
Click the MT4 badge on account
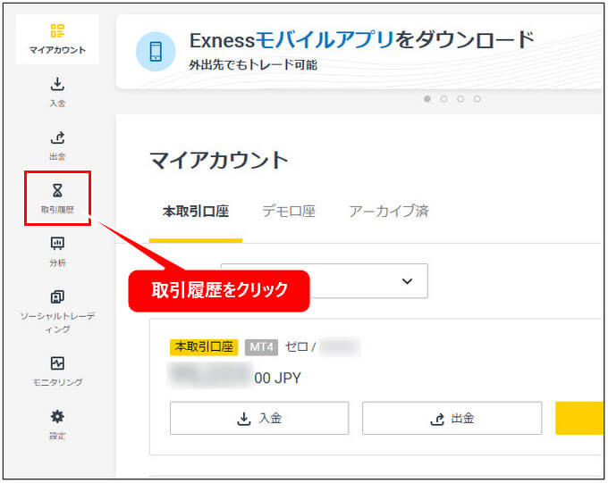(x=261, y=347)
